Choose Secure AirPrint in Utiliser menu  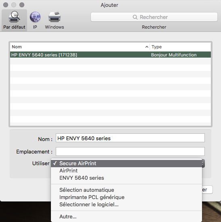pos(126,164)
